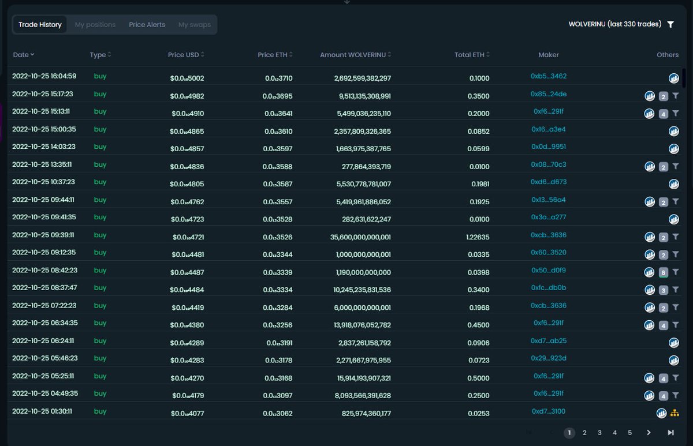Viewport: 693px width, 446px height.
Task: Open chart icon for the 09:12:35 trade
Action: coord(650,254)
